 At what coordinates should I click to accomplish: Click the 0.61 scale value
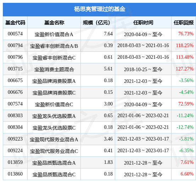pyautogui.click(x=108, y=57)
